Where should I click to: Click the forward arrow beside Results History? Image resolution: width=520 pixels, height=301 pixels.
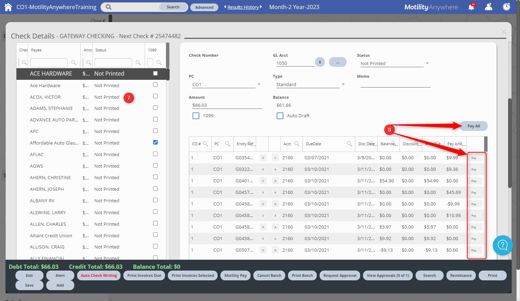(x=261, y=7)
